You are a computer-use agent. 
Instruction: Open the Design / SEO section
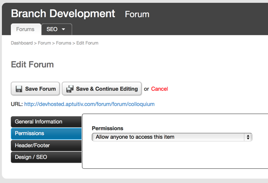click(x=46, y=157)
